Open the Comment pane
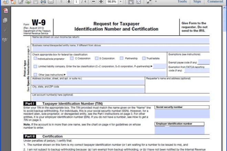Image resolution: width=227 pixels, height=151 pixels. pos(215,1)
